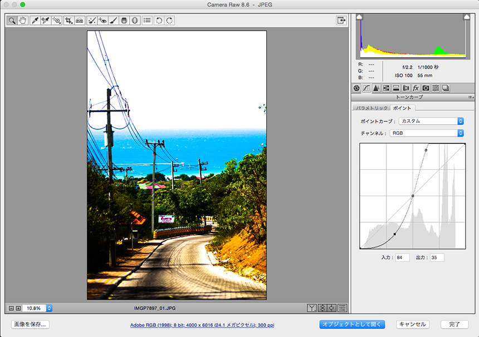Zoom out with the minus button

tap(11, 308)
